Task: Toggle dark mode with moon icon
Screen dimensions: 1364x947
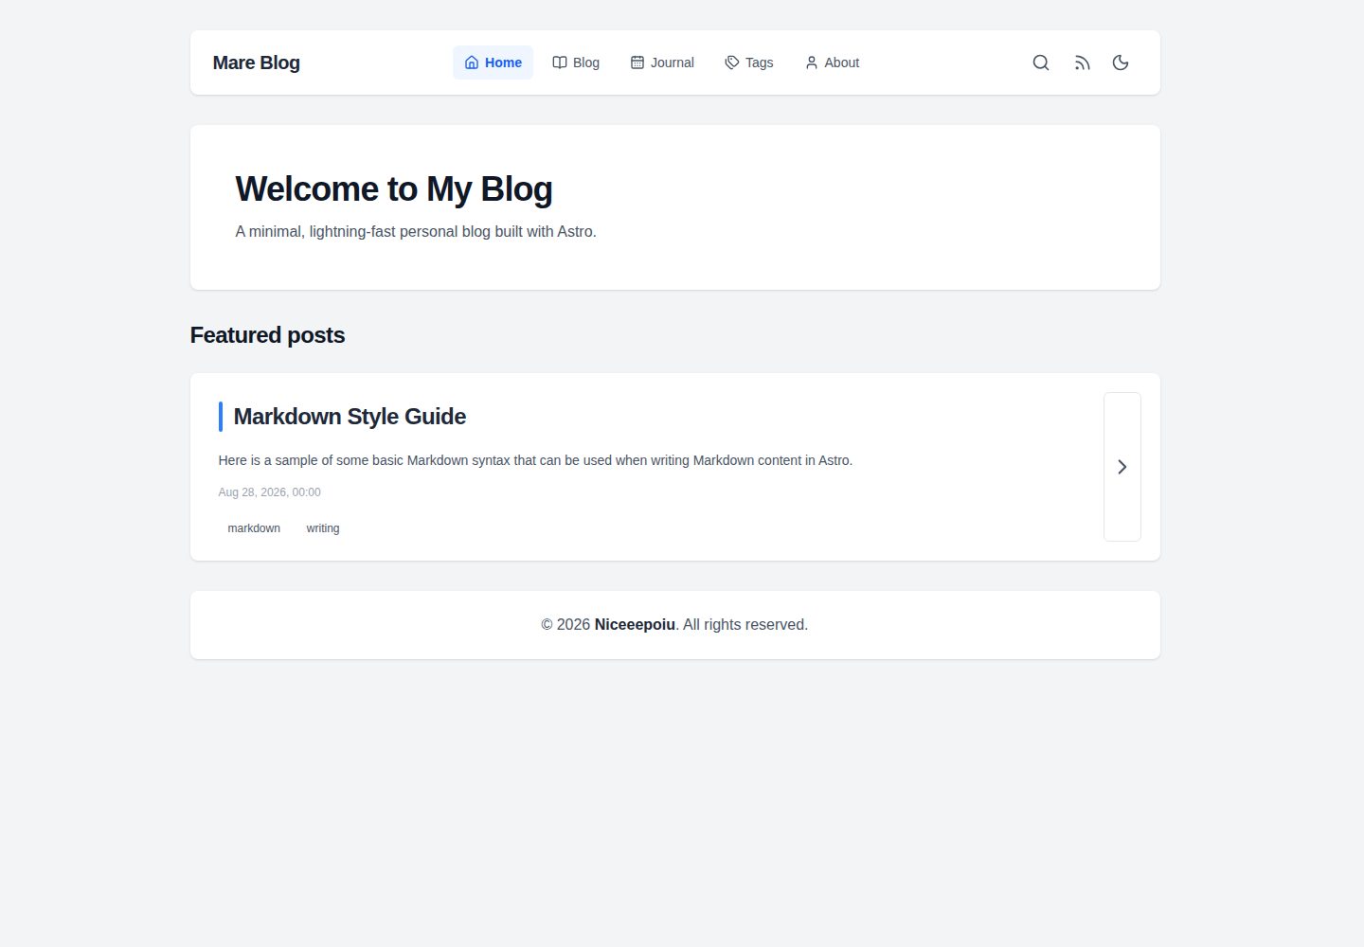Action: coord(1121,63)
